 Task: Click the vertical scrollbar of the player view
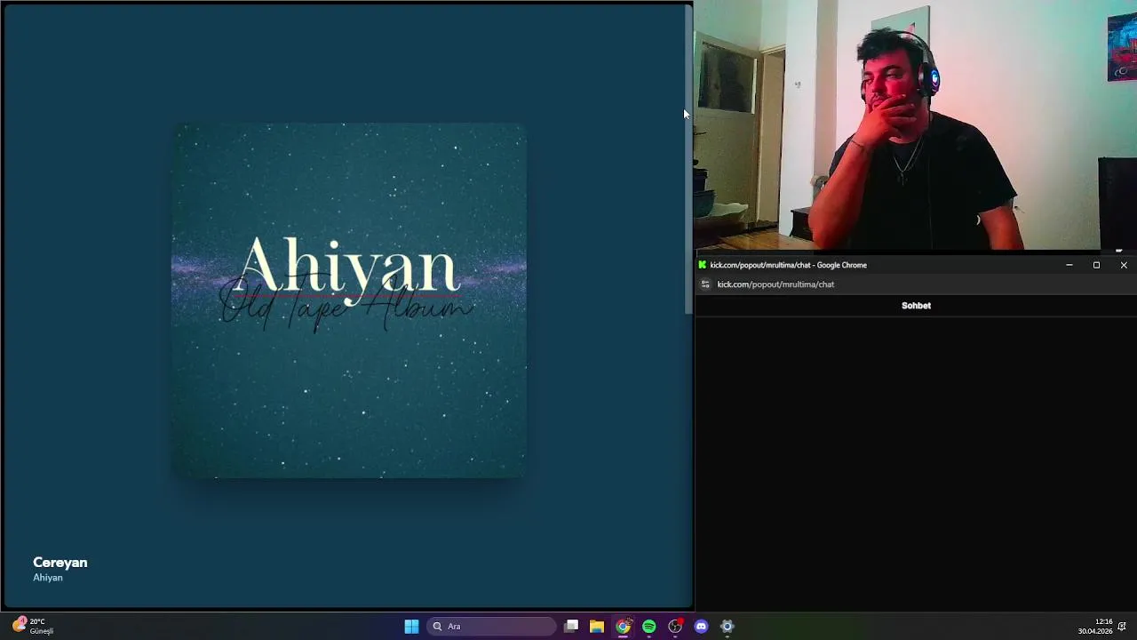click(688, 160)
